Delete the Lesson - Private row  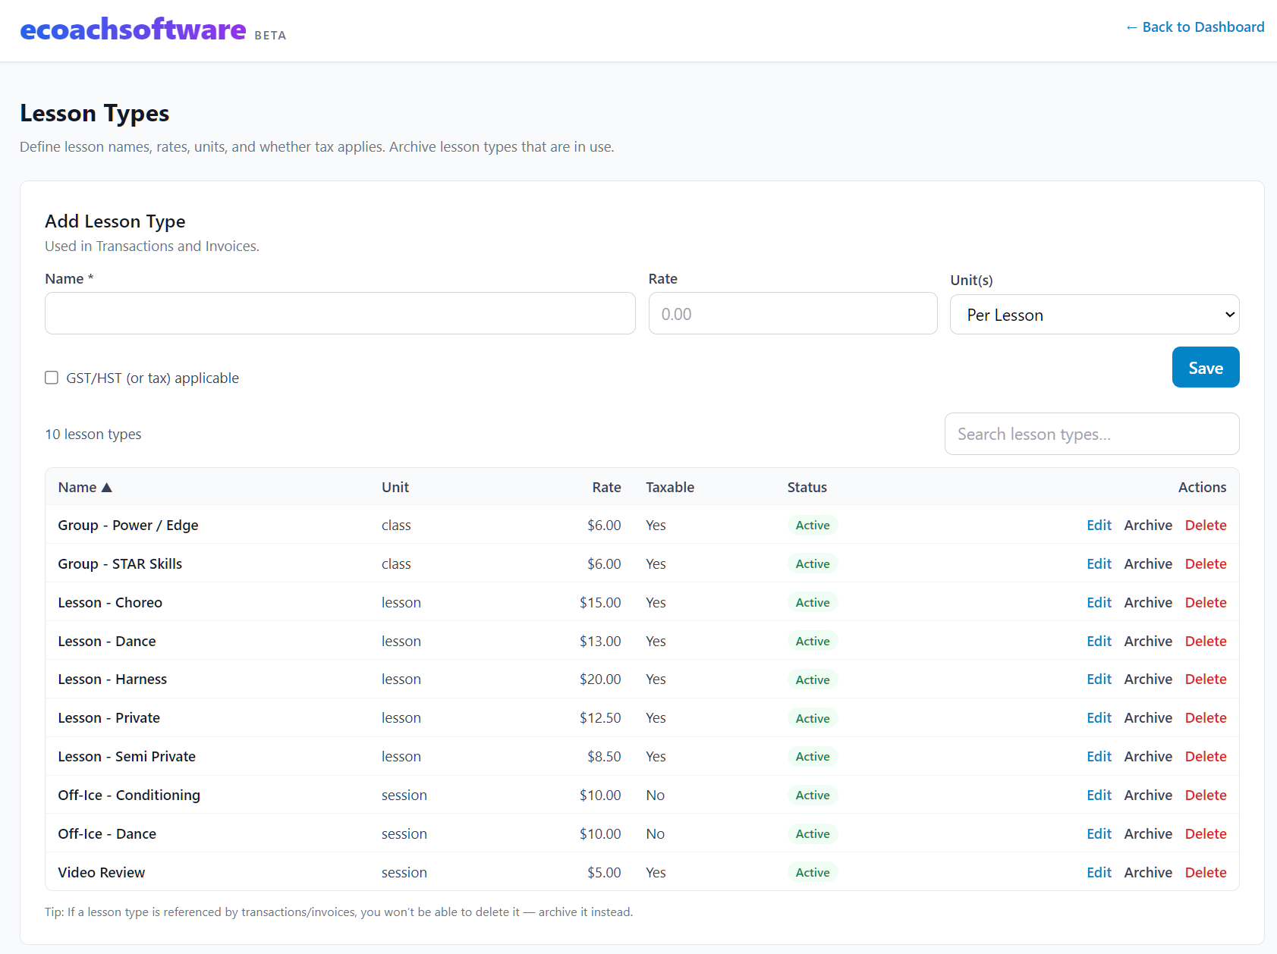click(x=1205, y=718)
